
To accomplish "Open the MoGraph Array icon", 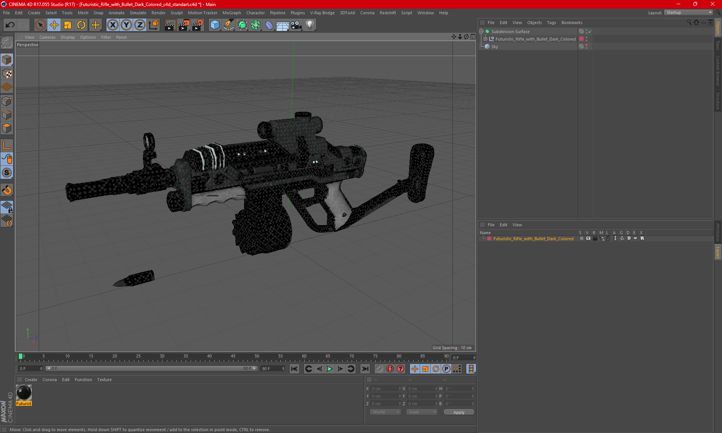I will click(256, 25).
